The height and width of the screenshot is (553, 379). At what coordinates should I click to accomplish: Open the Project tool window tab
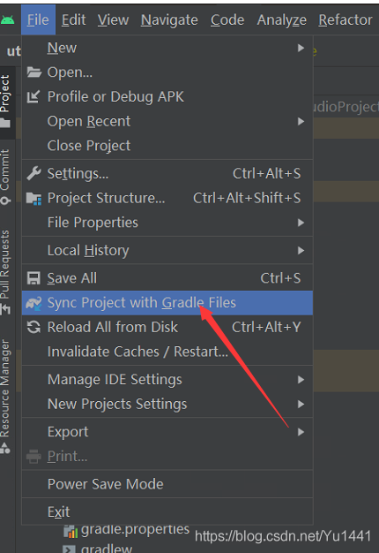coord(5,102)
